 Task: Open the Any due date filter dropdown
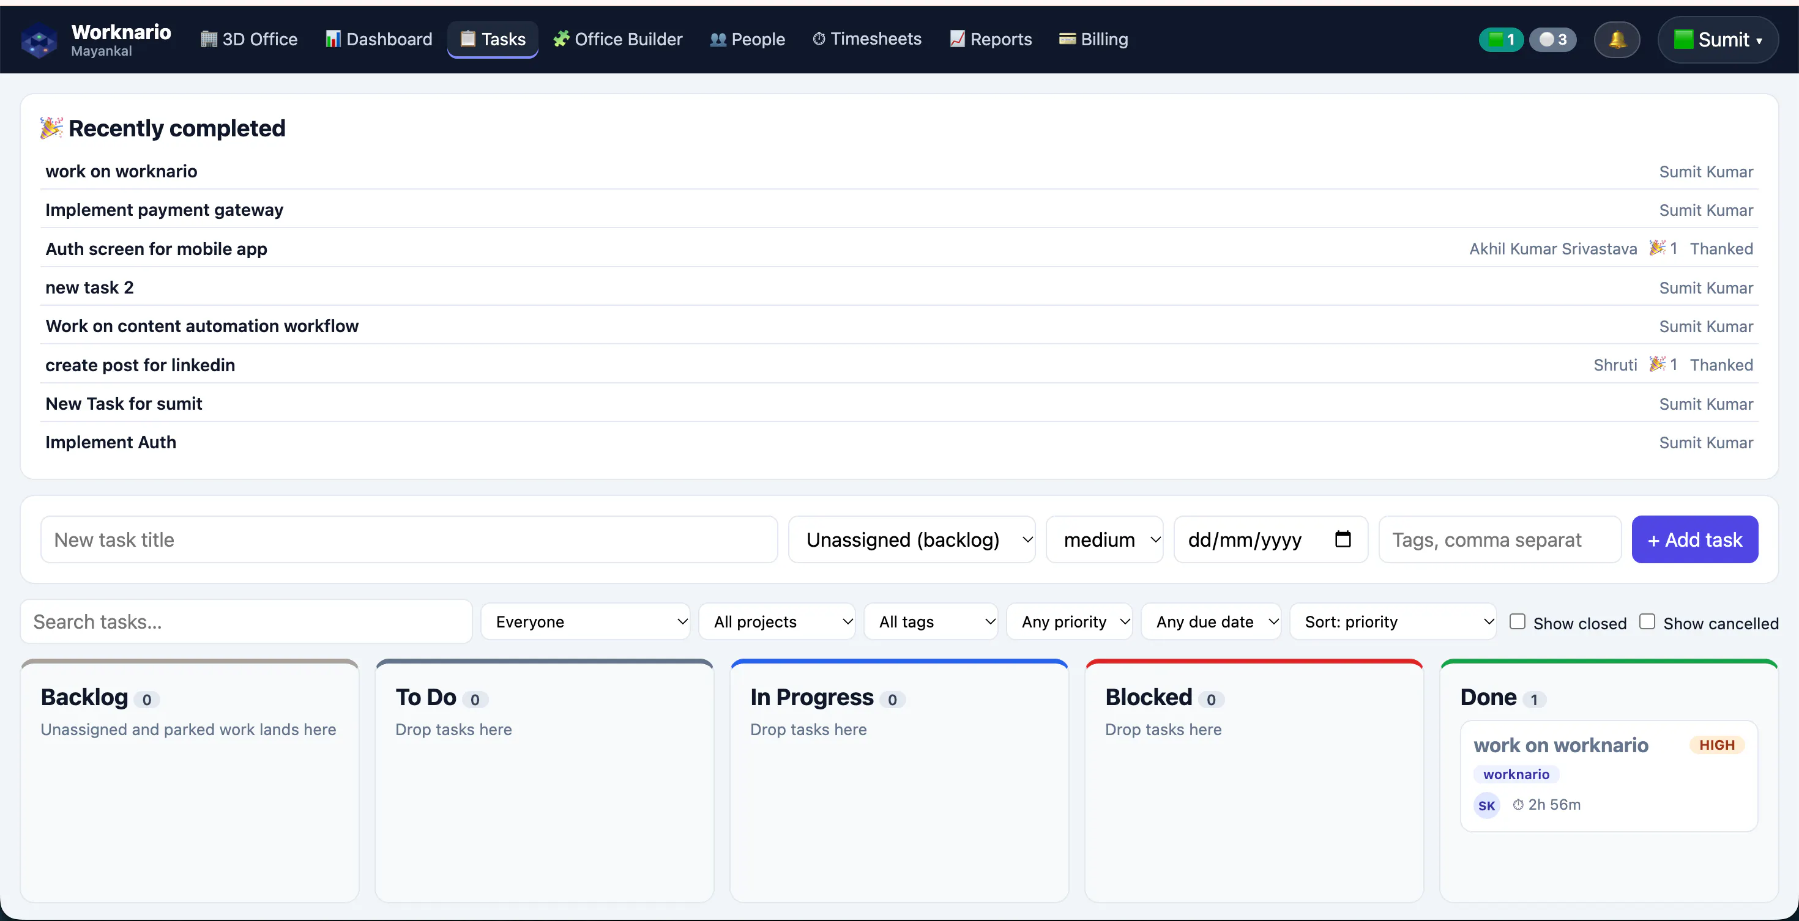(1211, 622)
